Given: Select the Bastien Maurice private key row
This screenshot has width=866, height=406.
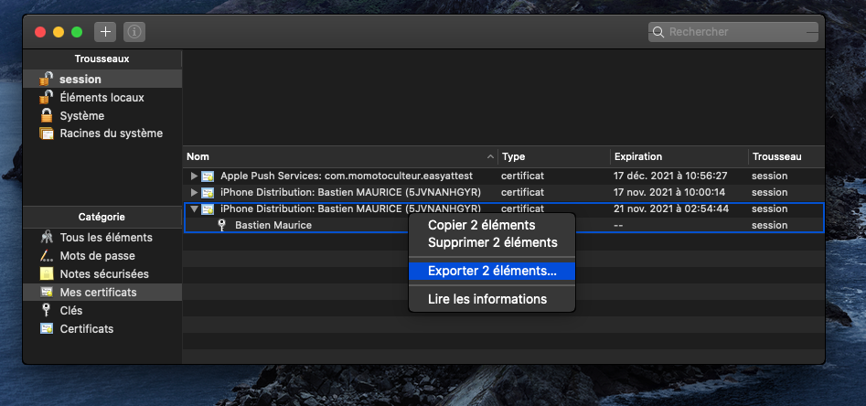Looking at the screenshot, I should click(x=504, y=225).
